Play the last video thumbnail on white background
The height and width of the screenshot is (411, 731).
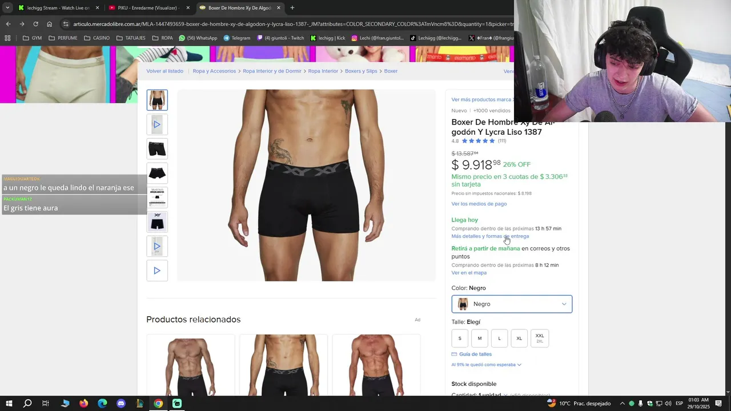click(x=157, y=271)
